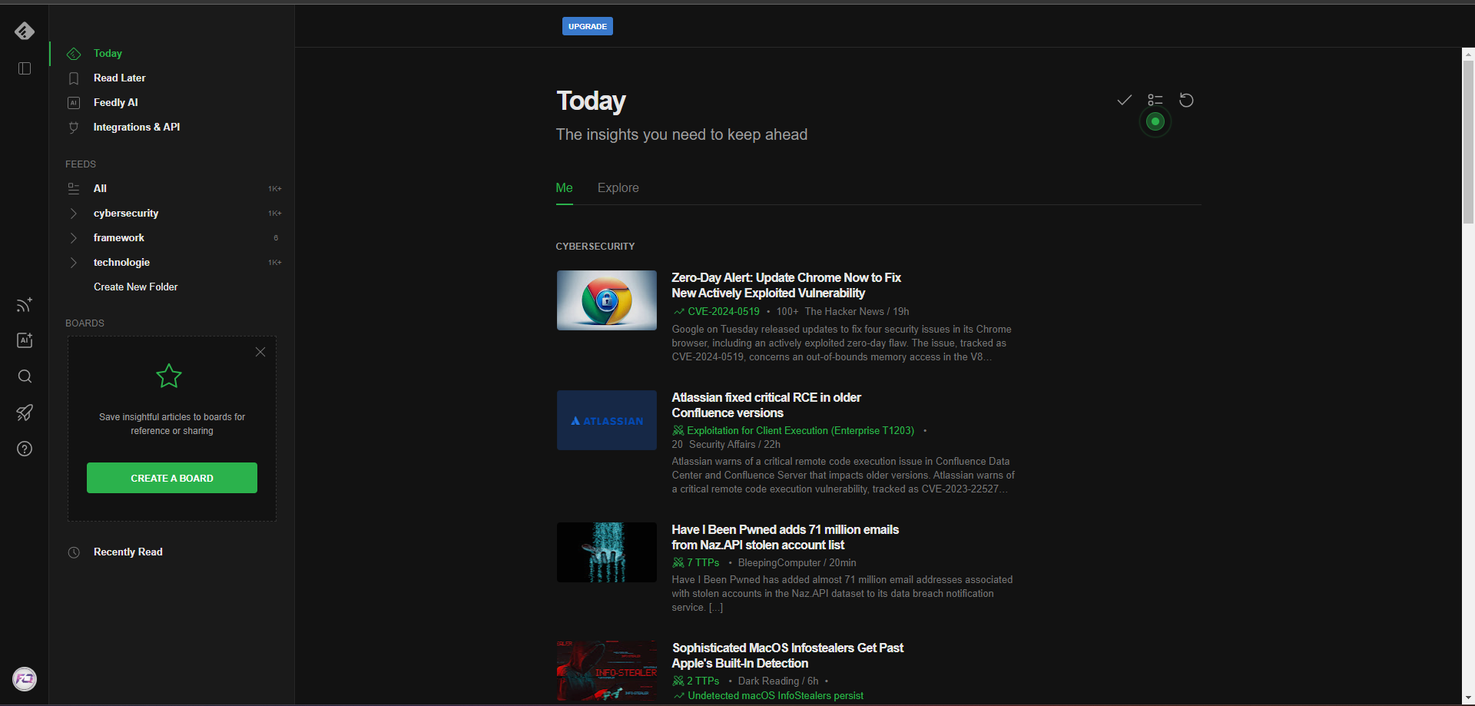
Task: Click the green status dot indicator
Action: (x=1155, y=121)
